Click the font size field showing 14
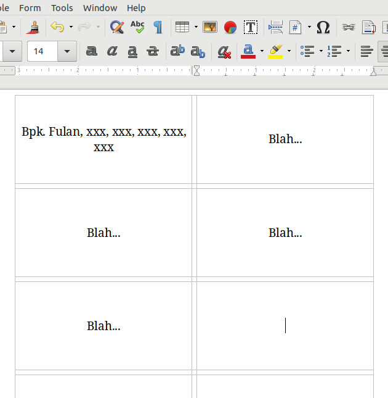 (42, 51)
